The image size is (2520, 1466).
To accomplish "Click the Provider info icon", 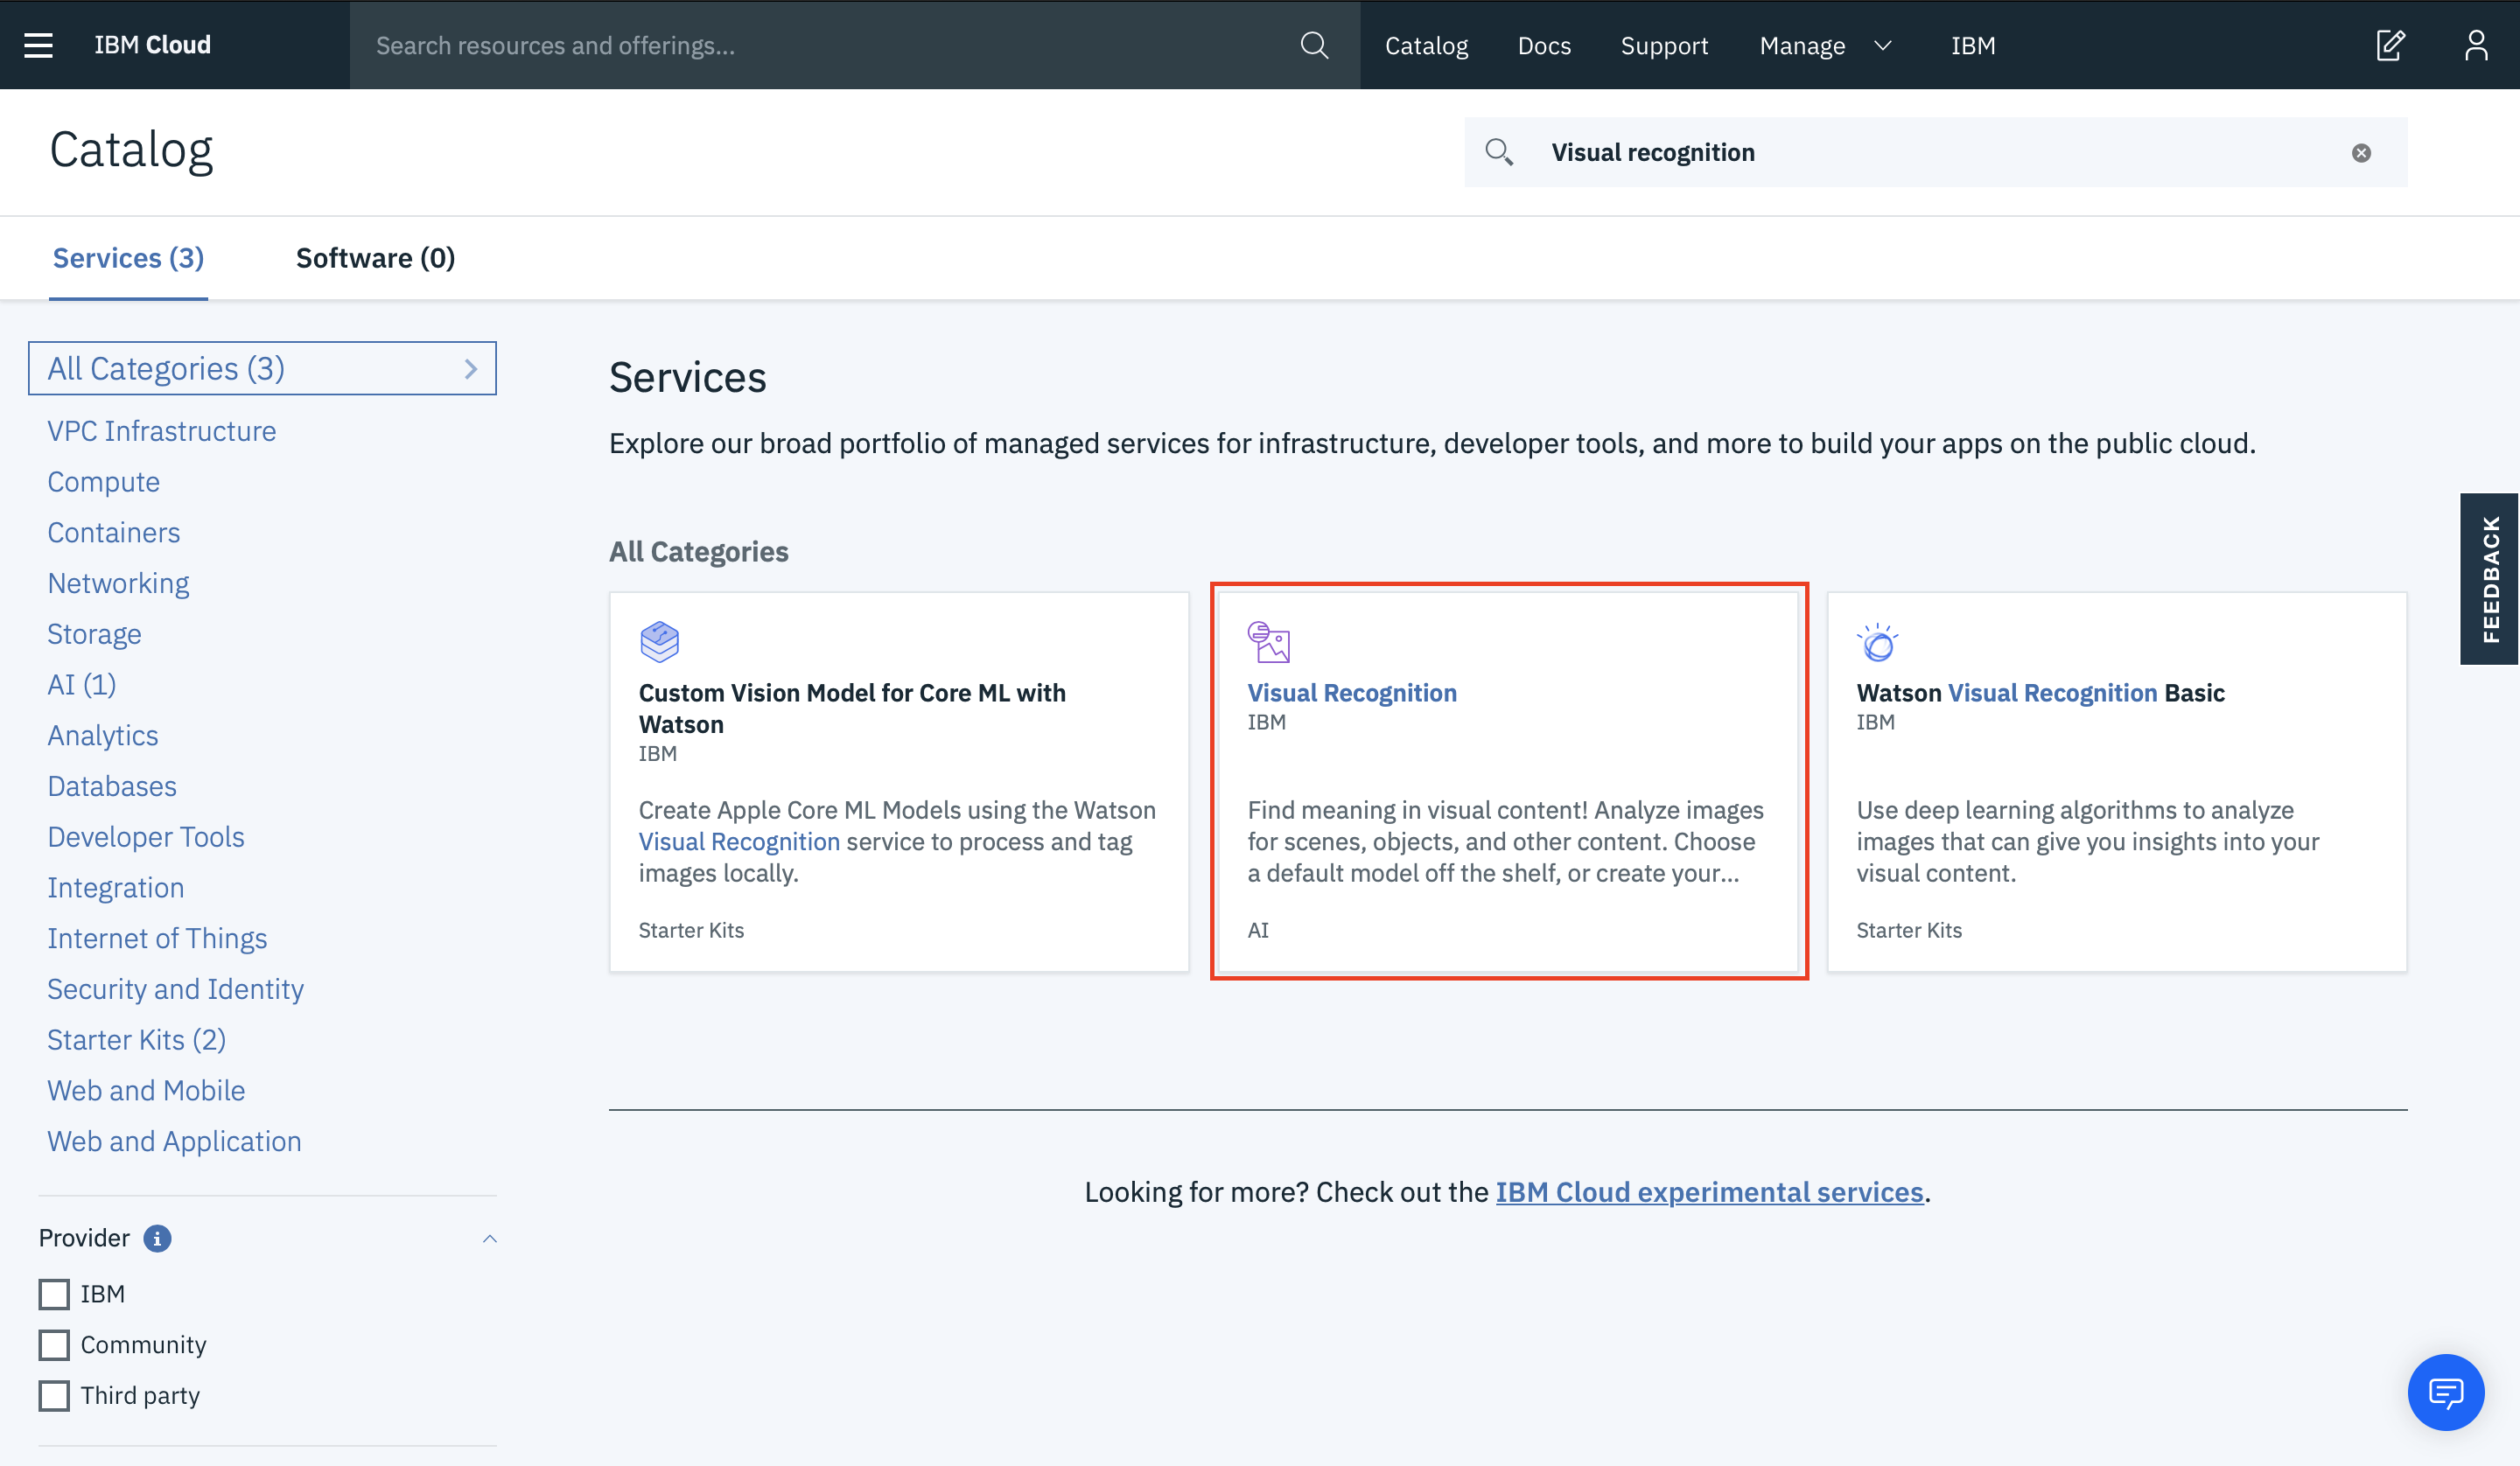I will click(x=157, y=1238).
